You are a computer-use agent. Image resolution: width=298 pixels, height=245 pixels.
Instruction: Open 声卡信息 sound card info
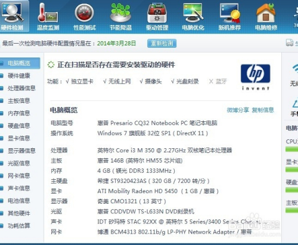point(19,188)
